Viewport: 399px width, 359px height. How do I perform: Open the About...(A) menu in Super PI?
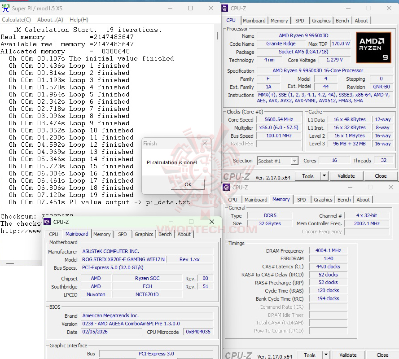pos(50,20)
